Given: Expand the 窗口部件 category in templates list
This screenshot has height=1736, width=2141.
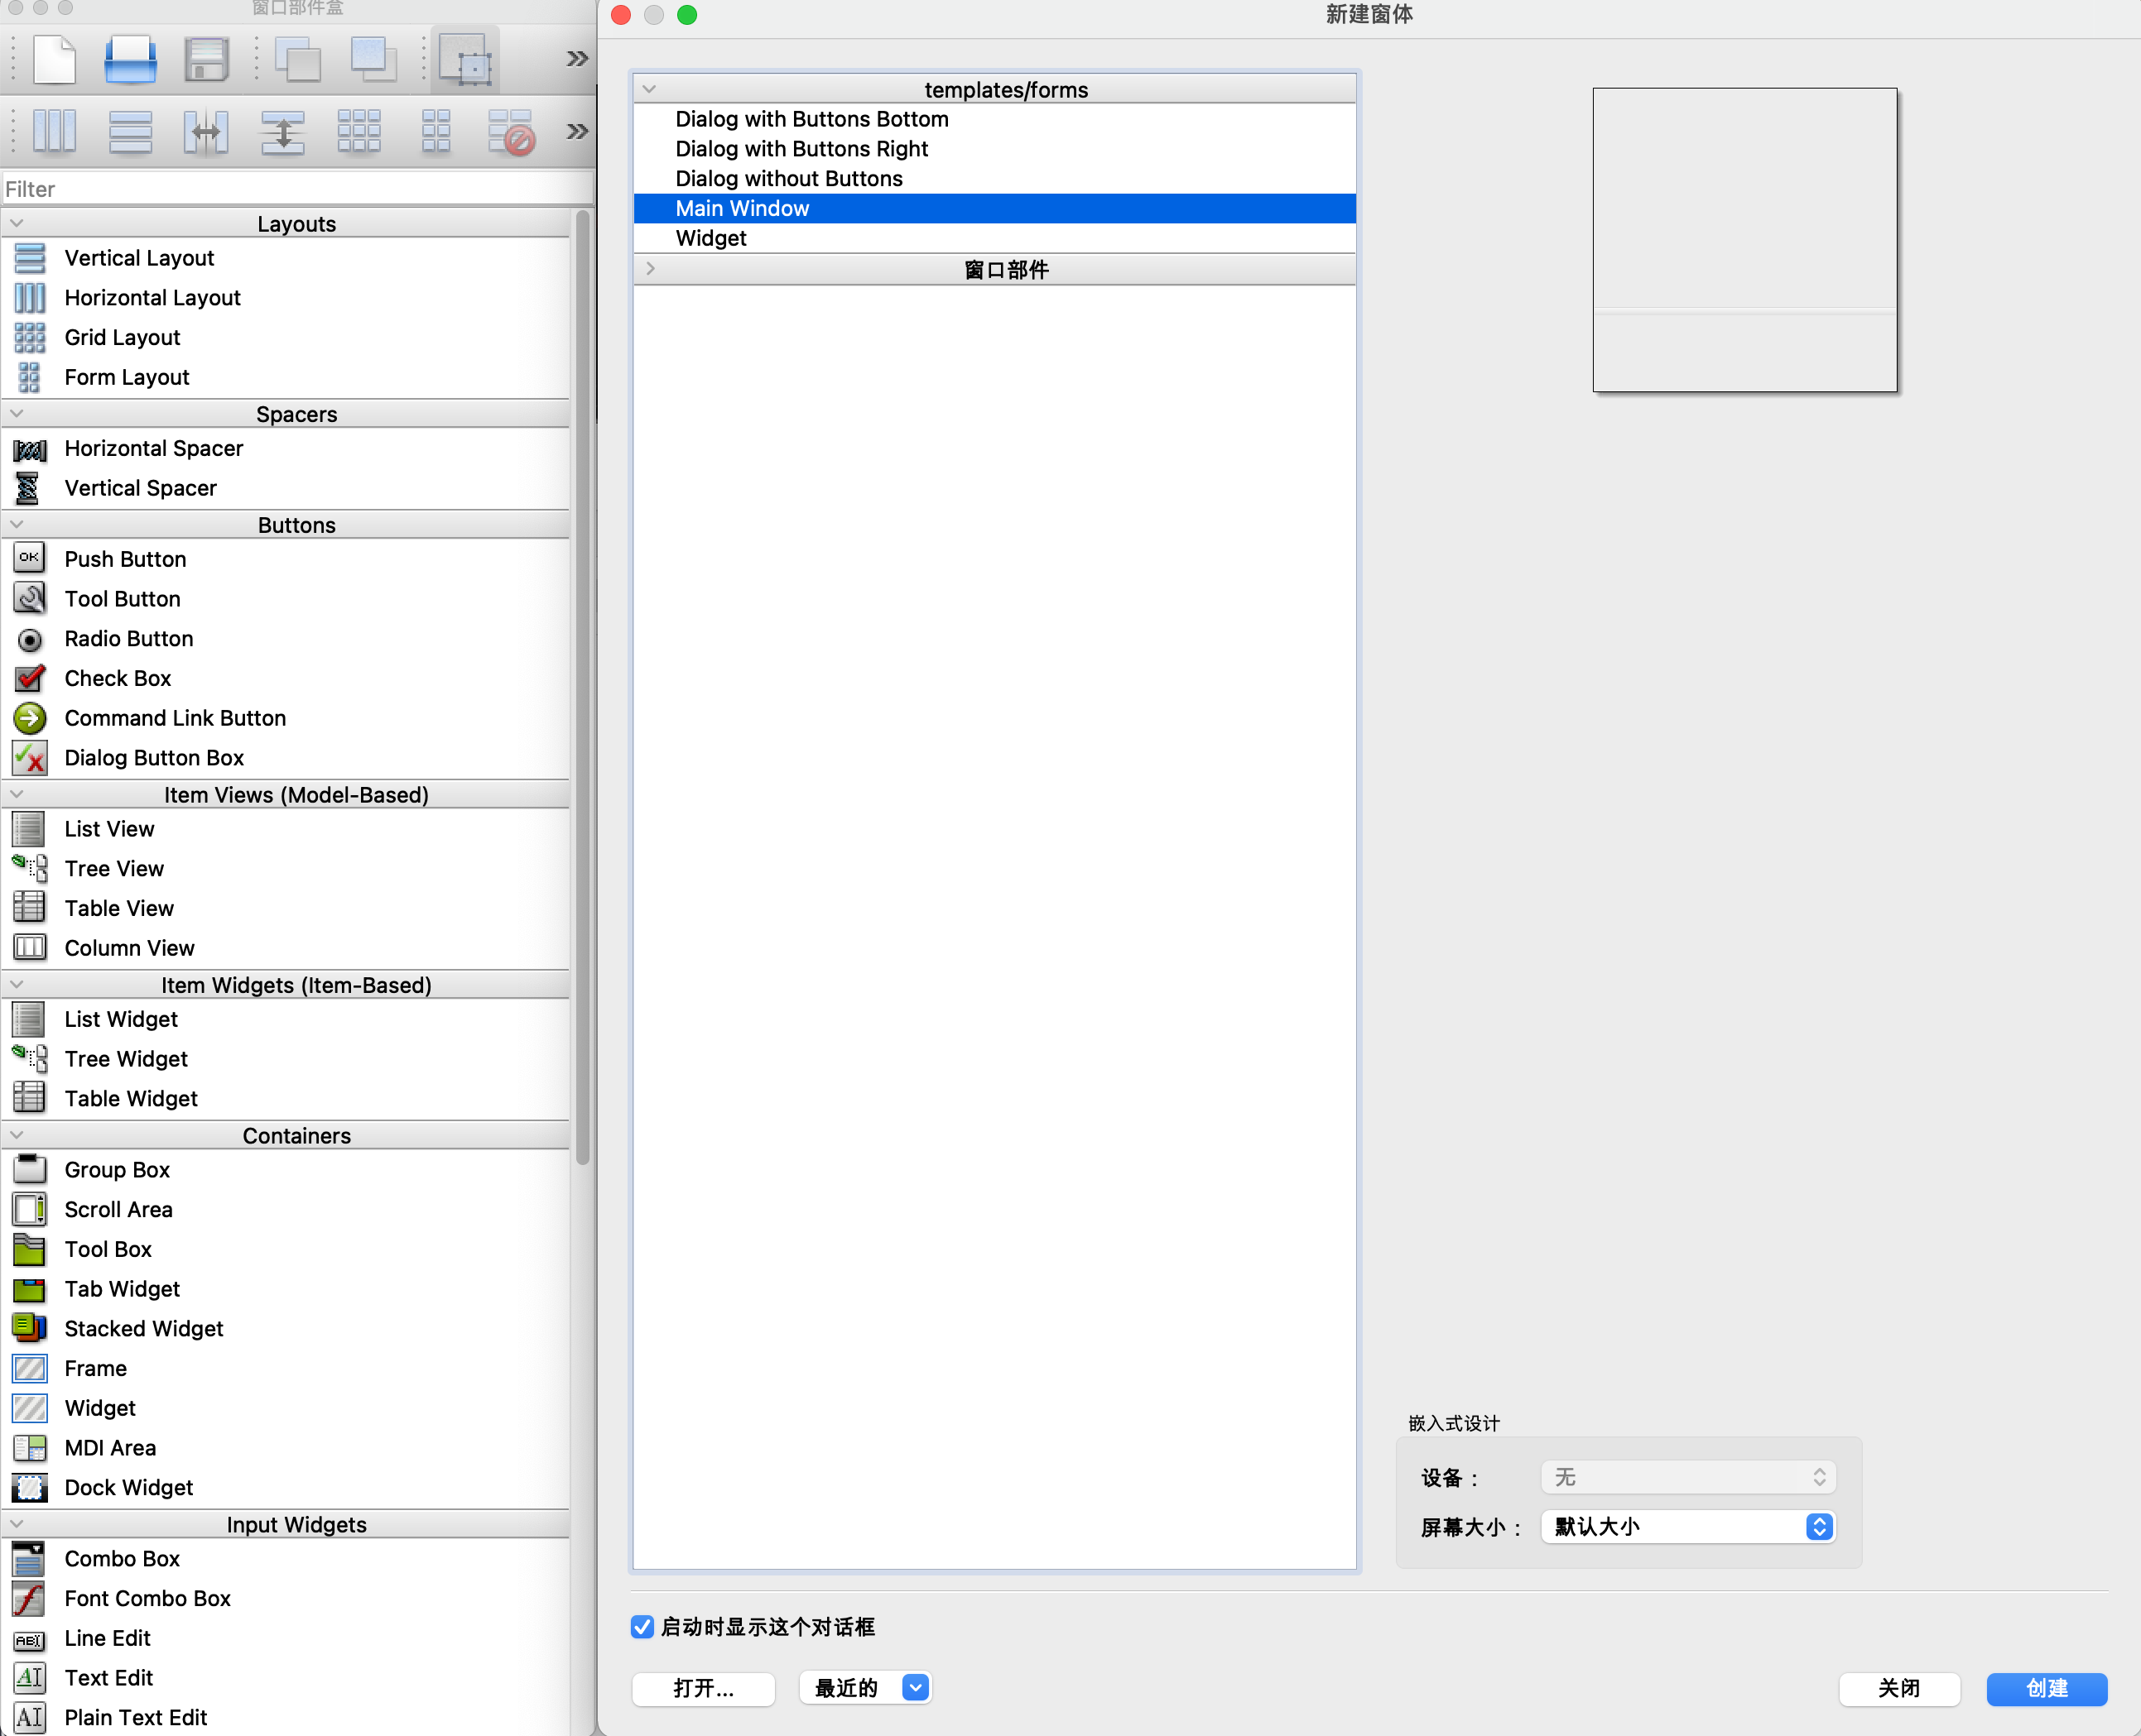Looking at the screenshot, I should click(x=649, y=268).
